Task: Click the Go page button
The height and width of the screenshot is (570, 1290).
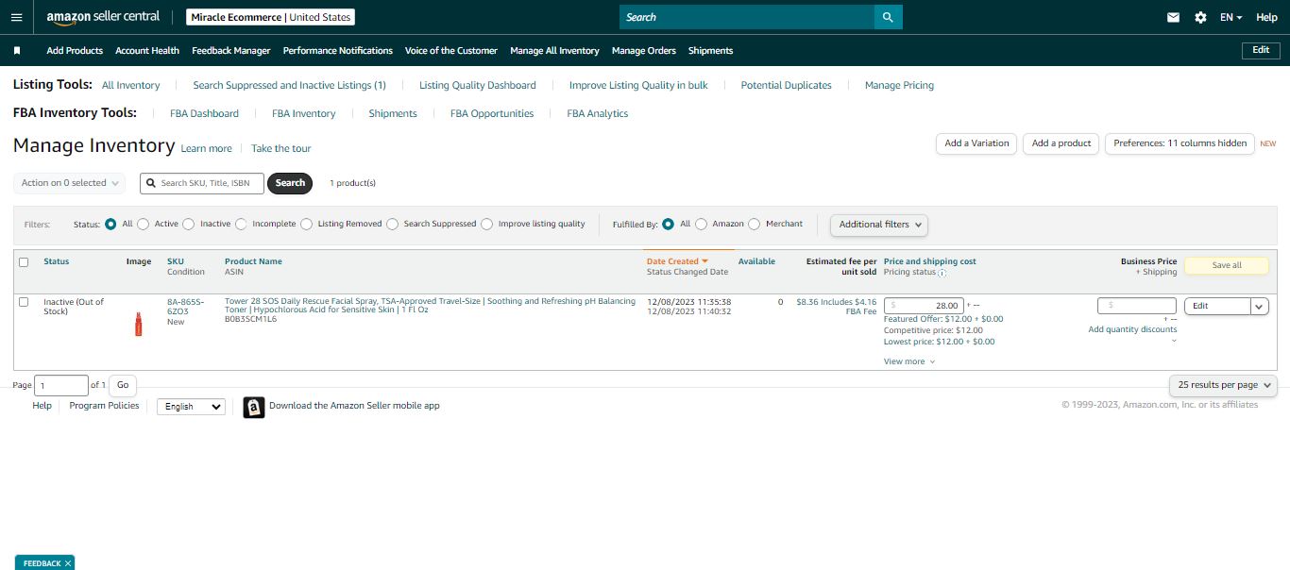Action: 123,385
